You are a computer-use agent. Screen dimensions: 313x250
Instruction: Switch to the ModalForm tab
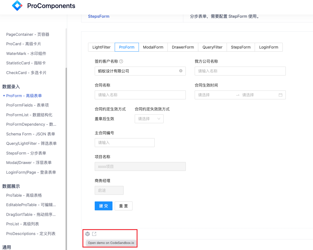pos(153,47)
